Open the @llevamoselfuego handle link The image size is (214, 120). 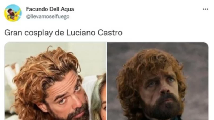pos(48,16)
